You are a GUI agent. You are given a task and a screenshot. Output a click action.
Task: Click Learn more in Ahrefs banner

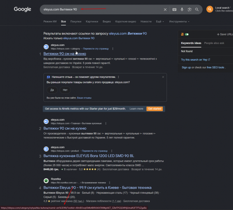click(136, 109)
